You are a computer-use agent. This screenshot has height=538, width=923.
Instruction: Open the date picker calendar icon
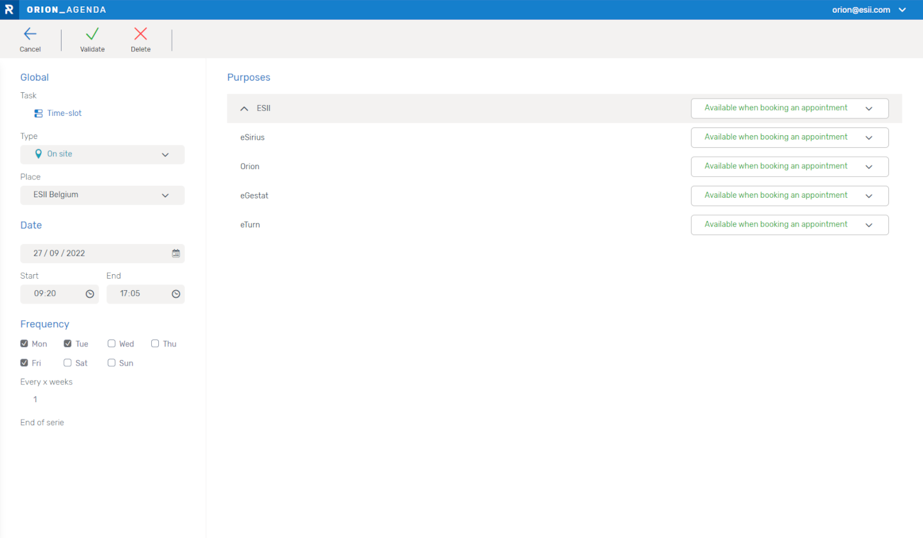click(x=176, y=254)
